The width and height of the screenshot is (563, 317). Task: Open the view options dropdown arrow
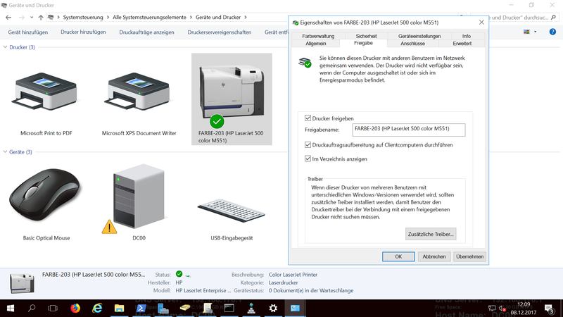pos(536,32)
